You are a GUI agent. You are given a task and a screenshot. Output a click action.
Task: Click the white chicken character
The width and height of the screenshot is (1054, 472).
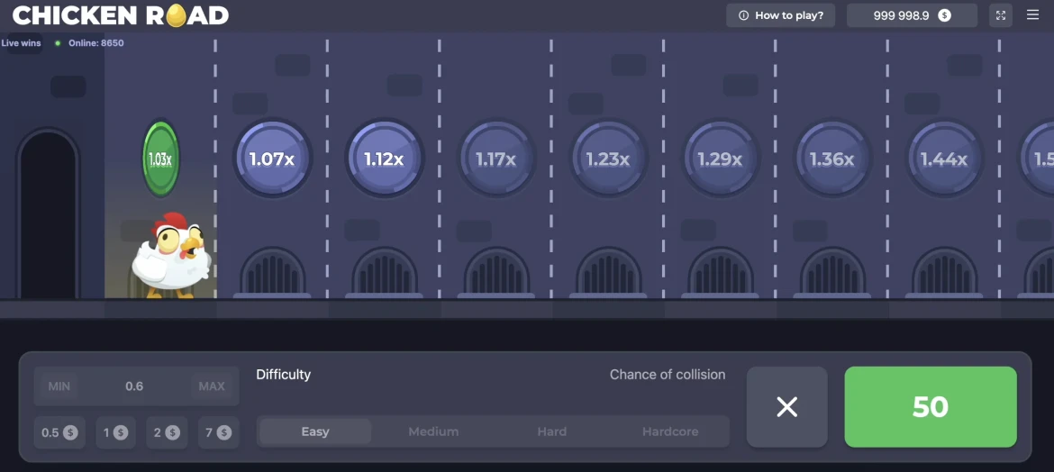coord(172,256)
